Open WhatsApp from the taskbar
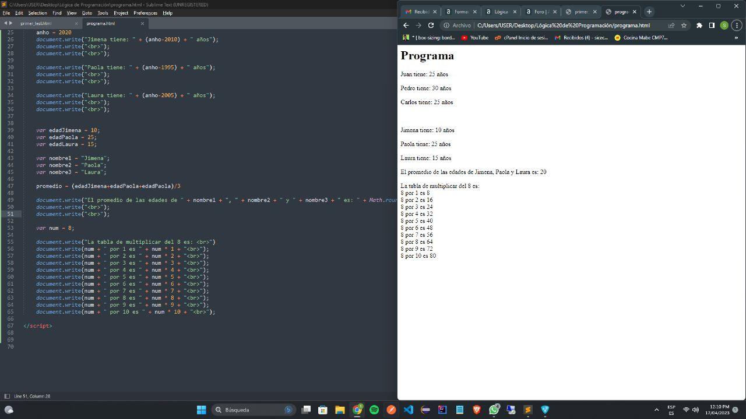The image size is (746, 419). click(494, 410)
